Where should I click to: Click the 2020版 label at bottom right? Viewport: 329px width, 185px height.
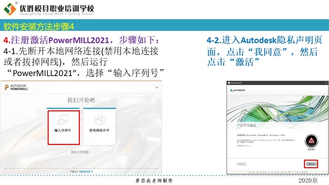click(x=308, y=180)
